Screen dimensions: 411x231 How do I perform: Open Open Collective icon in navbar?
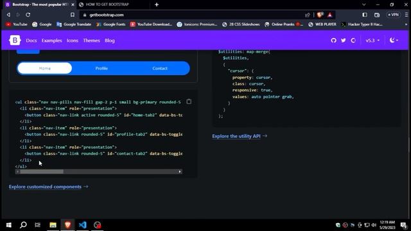pyautogui.click(x=353, y=40)
